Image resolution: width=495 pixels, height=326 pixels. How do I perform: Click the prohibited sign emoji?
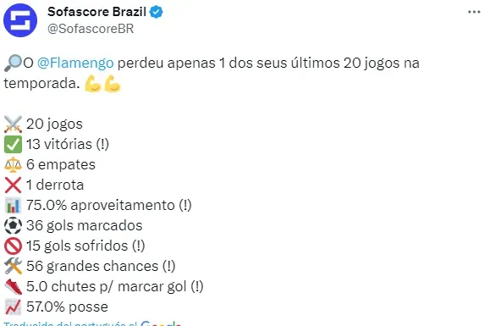[x=13, y=246]
